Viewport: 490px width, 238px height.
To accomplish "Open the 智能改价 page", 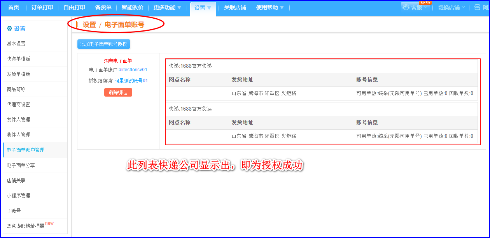I will coord(132,7).
